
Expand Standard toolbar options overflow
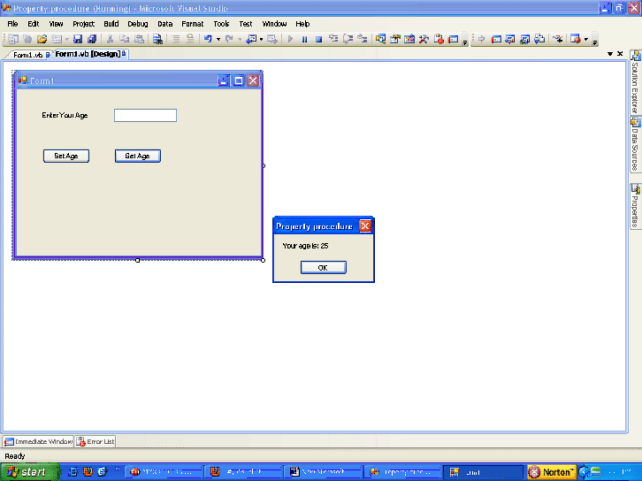coord(465,42)
